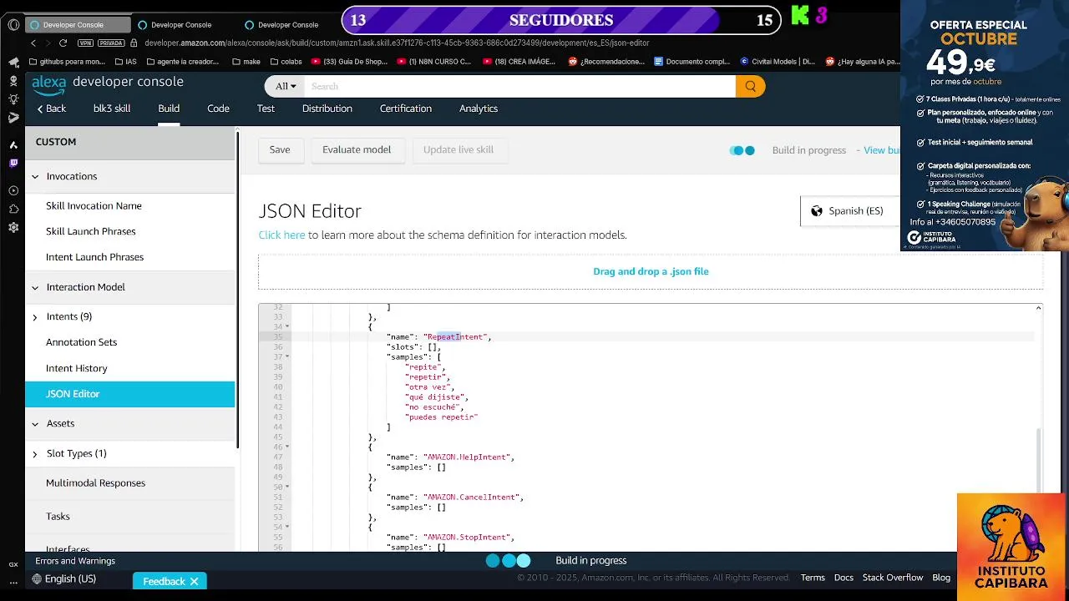Fold JSON code at line 34

(287, 327)
